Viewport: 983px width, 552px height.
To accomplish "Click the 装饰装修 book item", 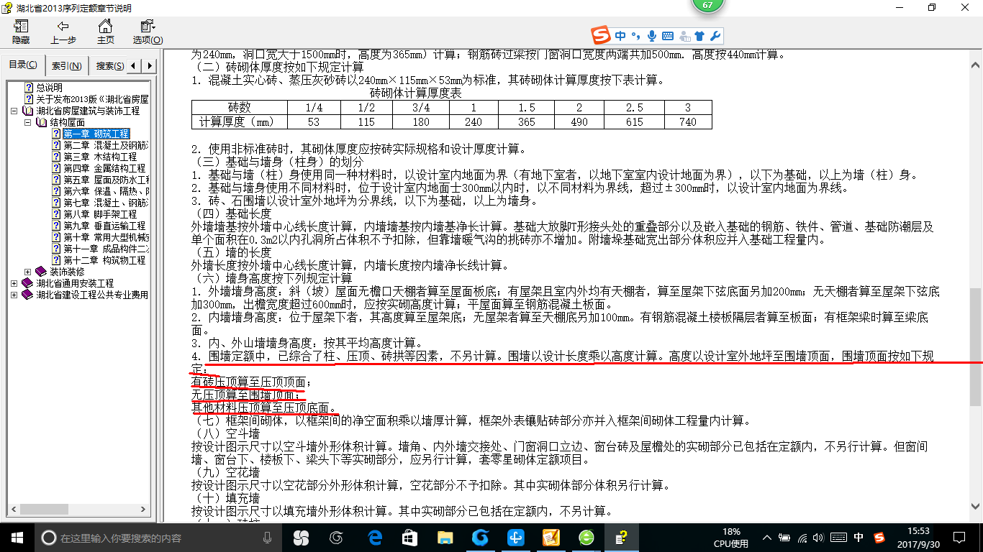I will click(67, 272).
